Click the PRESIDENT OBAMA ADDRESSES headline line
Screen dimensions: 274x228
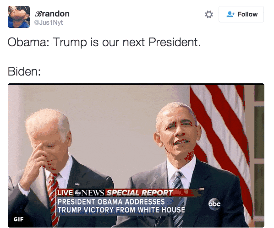pos(111,201)
